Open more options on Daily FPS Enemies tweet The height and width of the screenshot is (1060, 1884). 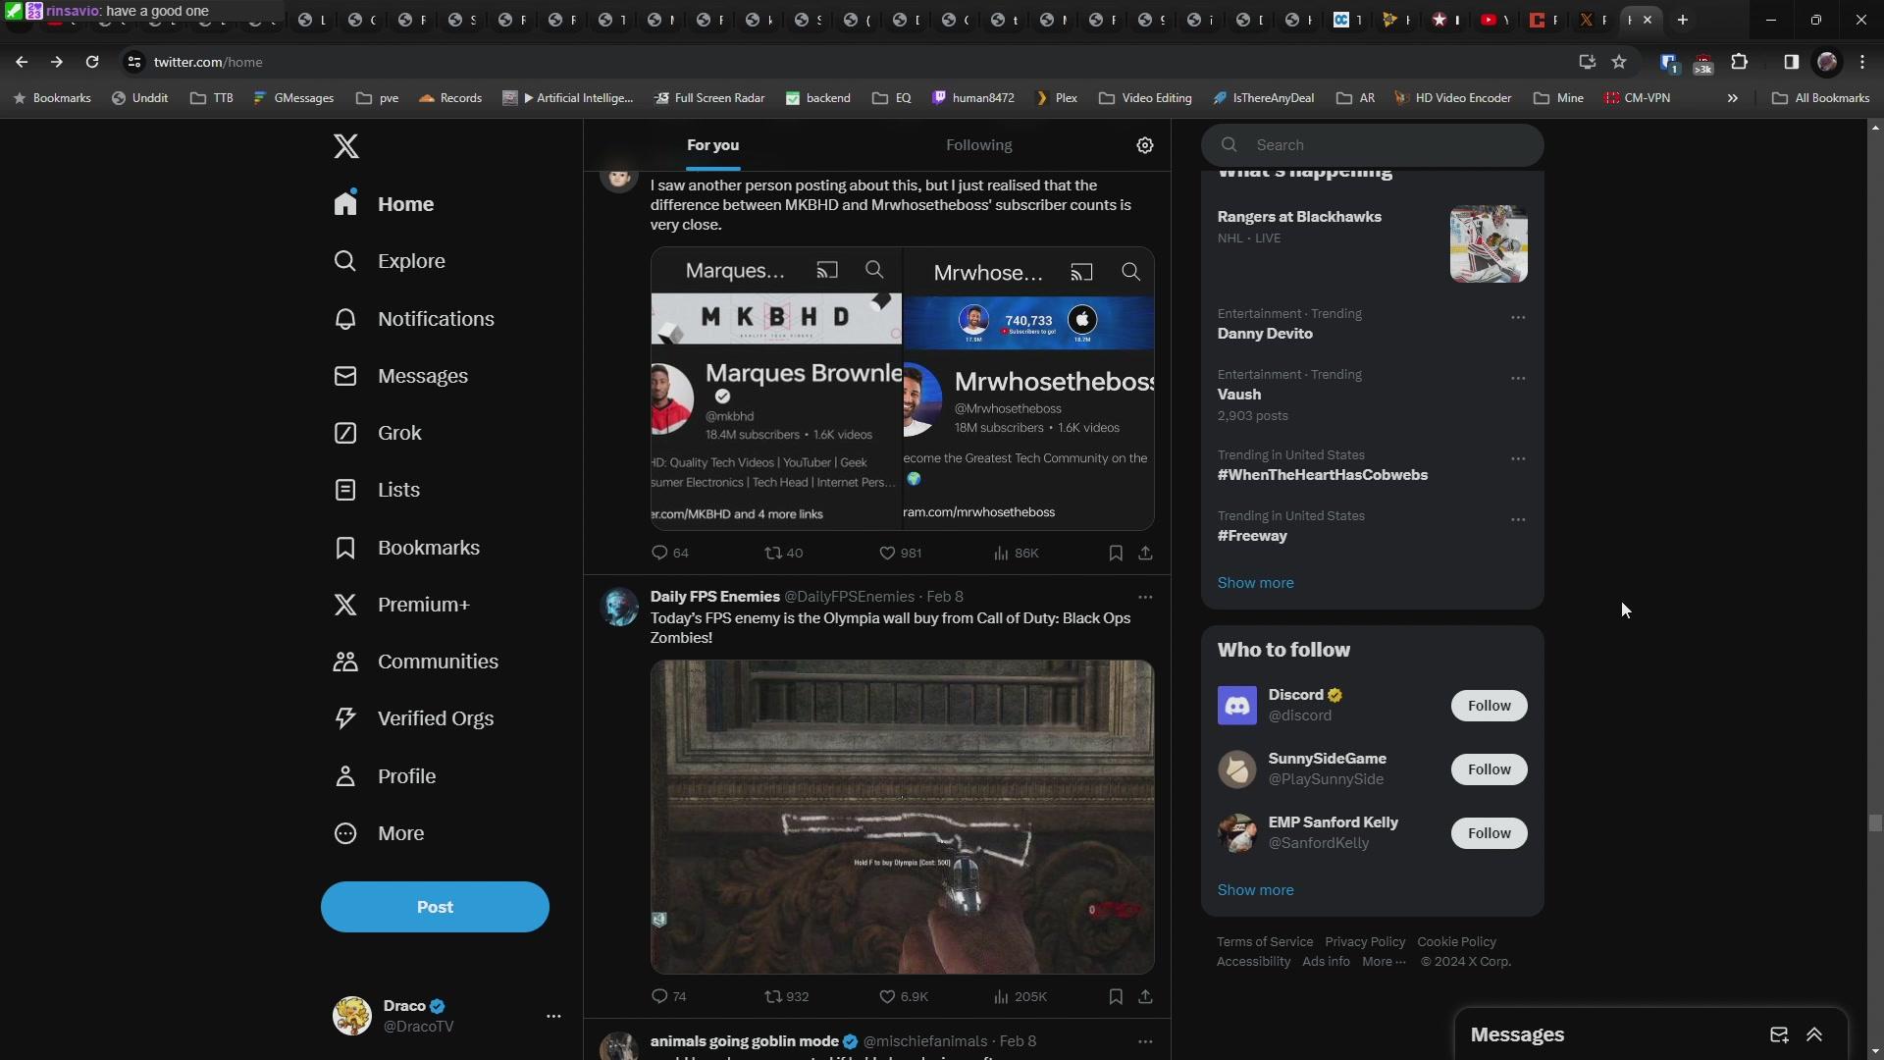click(x=1145, y=597)
